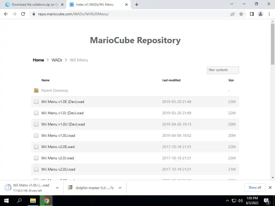Switch to the Download file collabvm.zip tab
The width and height of the screenshot is (275, 206).
click(33, 5)
